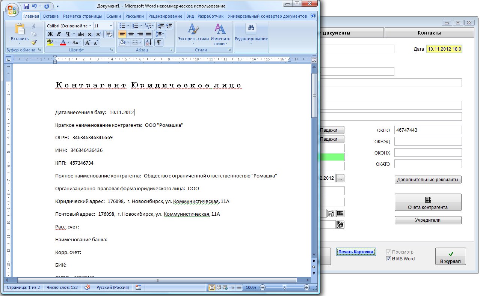Viewport: 480px width, 296px height.
Task: Switch to Web Layout view
Action: pos(225,287)
